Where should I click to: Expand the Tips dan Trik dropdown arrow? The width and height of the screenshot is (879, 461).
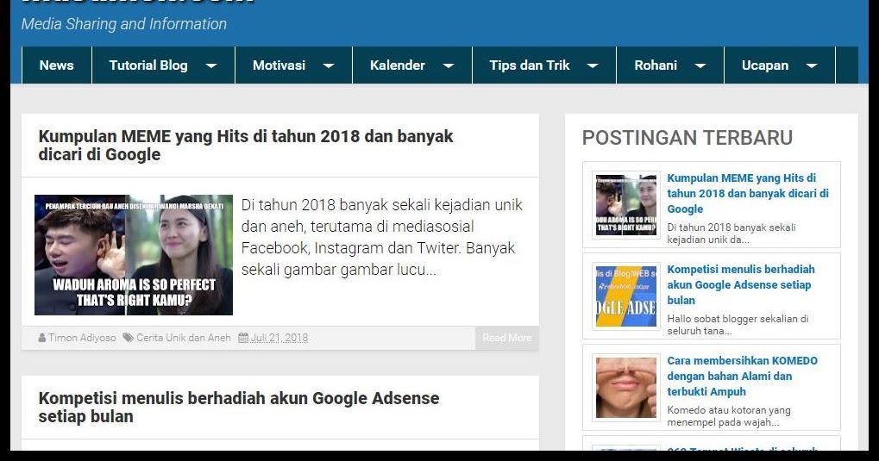[x=593, y=65]
